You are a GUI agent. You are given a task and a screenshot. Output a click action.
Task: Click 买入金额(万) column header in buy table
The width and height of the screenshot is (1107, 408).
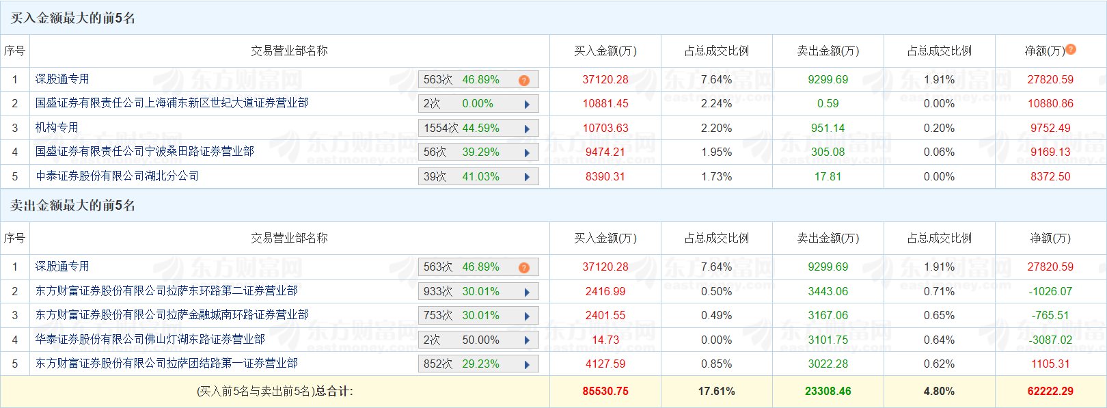pos(605,51)
